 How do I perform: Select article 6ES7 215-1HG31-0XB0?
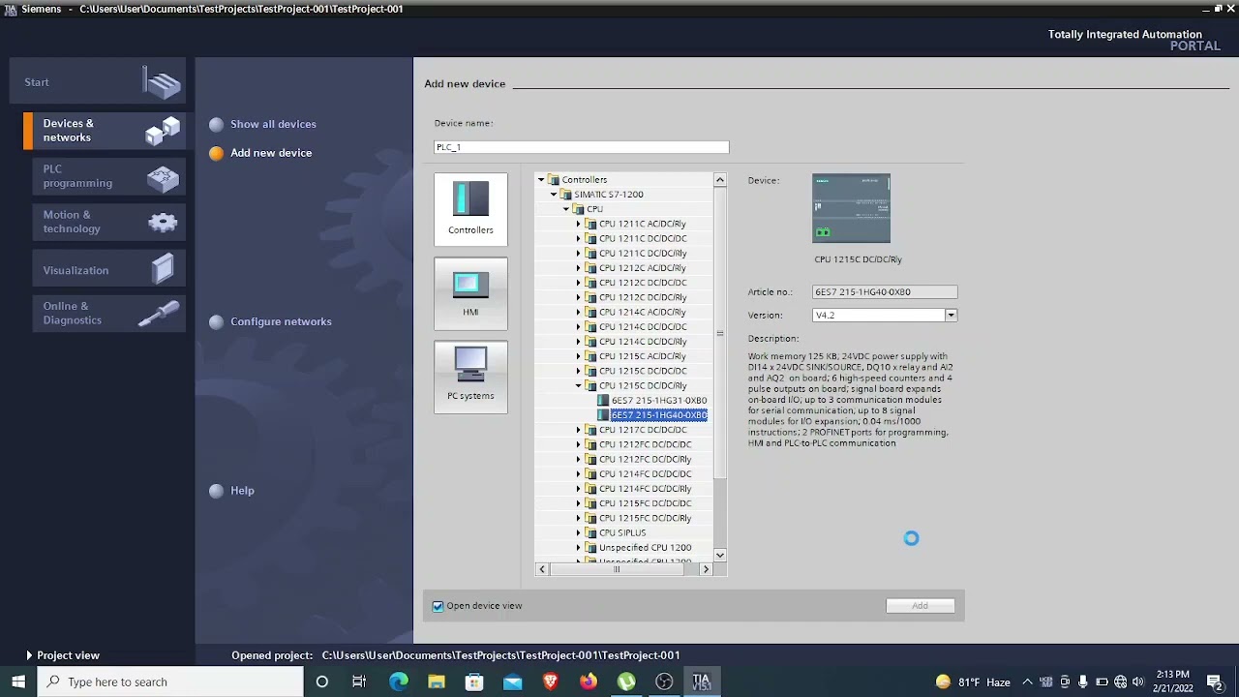click(658, 401)
